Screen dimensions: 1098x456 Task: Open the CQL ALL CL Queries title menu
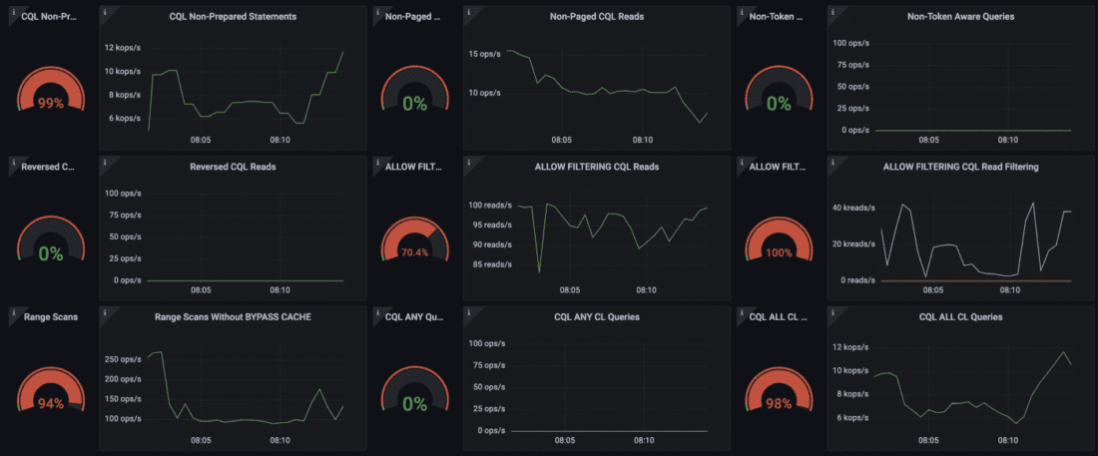pos(959,317)
